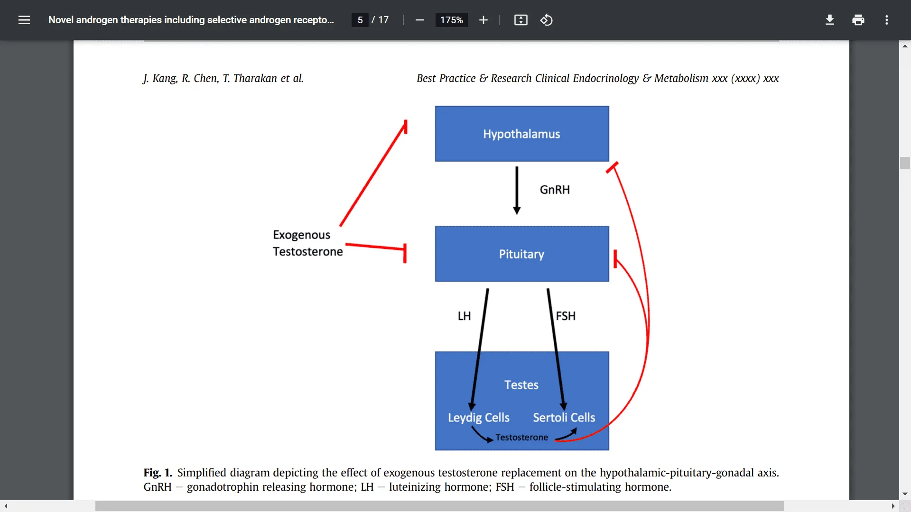Image resolution: width=911 pixels, height=512 pixels.
Task: Click the zoom in plus icon
Action: click(483, 20)
